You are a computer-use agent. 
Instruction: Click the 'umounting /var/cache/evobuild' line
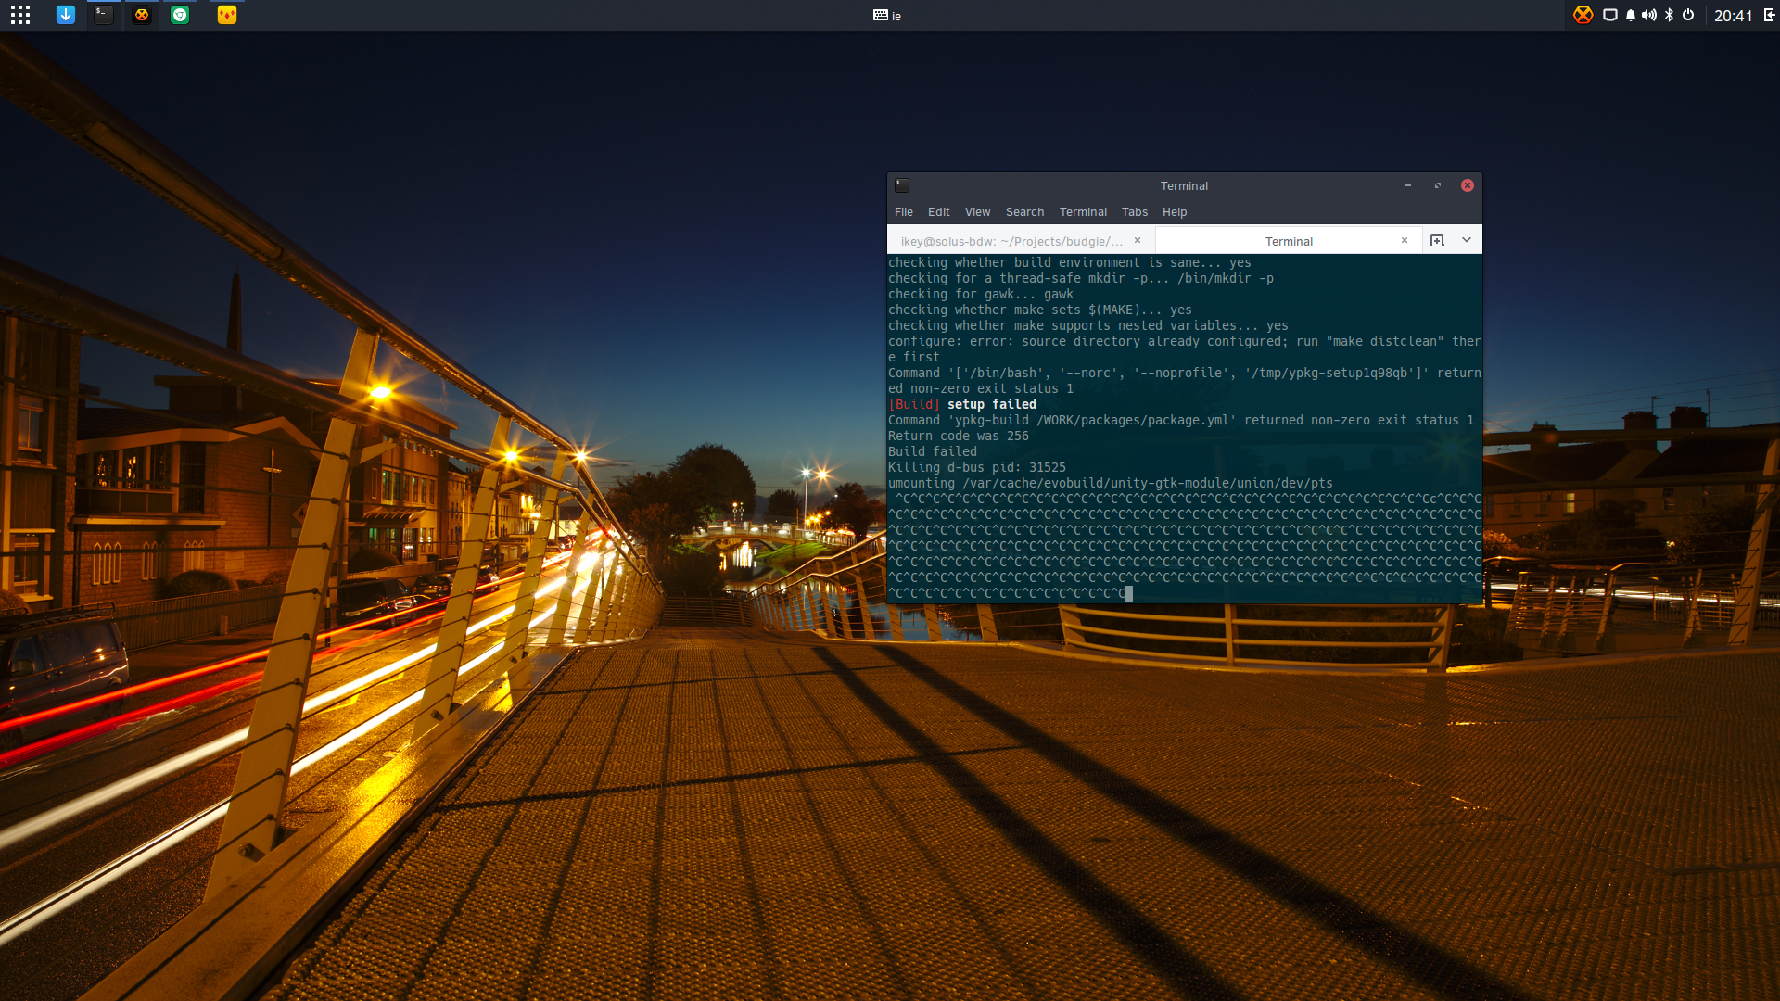[1111, 483]
